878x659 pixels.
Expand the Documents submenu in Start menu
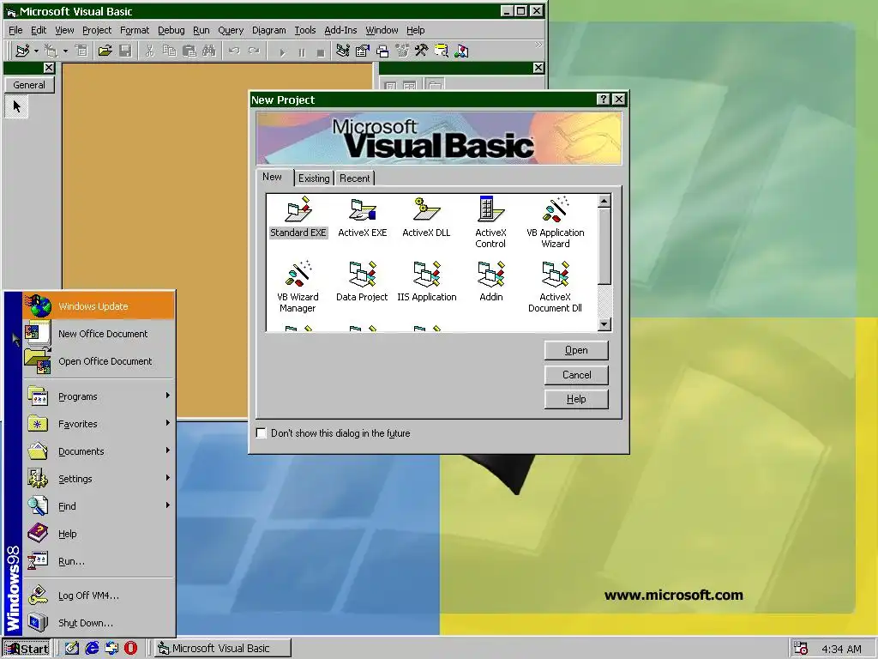(x=99, y=451)
